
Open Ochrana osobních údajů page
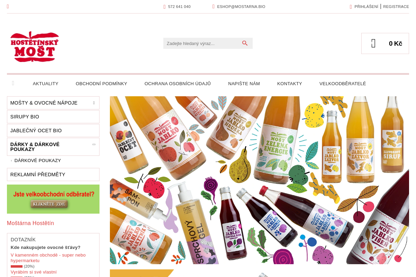(x=177, y=83)
